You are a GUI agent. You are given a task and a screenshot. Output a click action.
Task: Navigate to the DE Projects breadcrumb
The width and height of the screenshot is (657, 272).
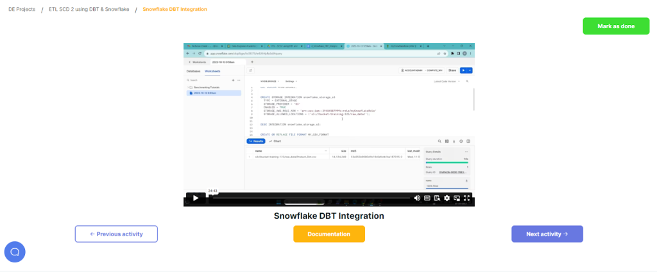tap(21, 10)
